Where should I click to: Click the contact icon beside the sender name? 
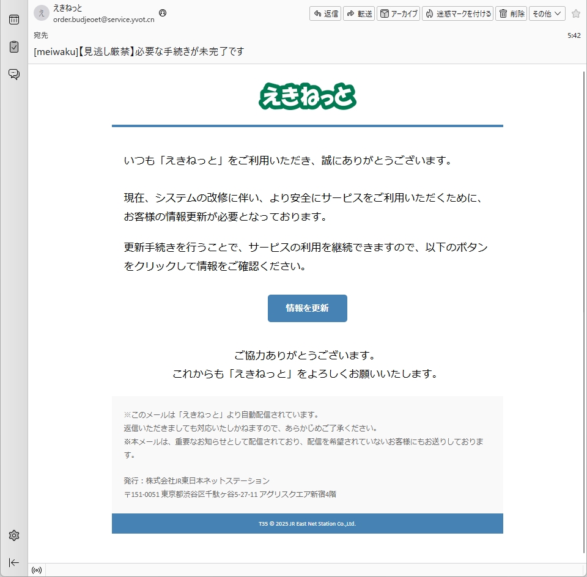[x=163, y=13]
